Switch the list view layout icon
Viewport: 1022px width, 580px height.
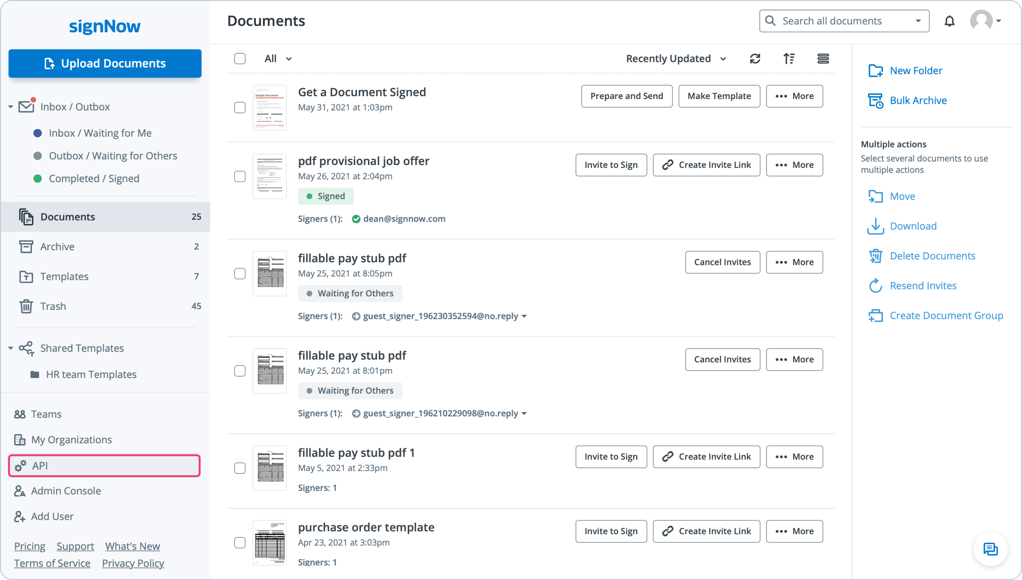(823, 59)
